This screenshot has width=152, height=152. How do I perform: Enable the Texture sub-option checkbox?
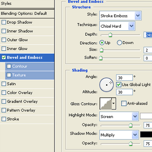[9, 75]
